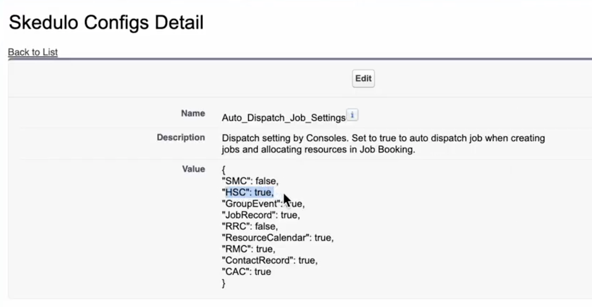The width and height of the screenshot is (592, 307).
Task: Click the Edit button
Action: coord(363,78)
